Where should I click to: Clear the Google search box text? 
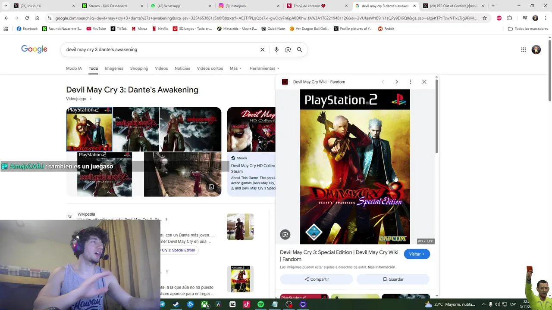(x=262, y=50)
